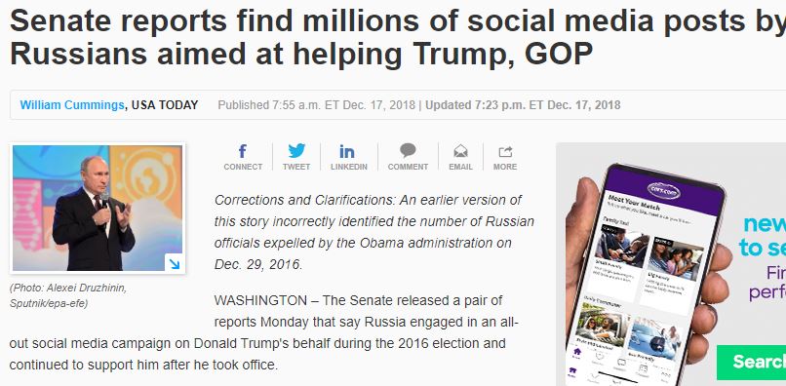Tweet this article using Twitter icon
The image size is (786, 386).
(x=296, y=157)
